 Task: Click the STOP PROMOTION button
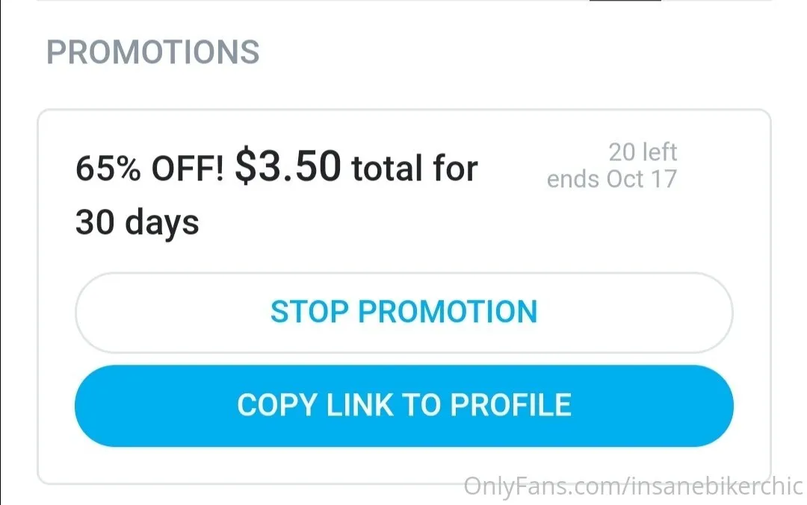(x=403, y=312)
